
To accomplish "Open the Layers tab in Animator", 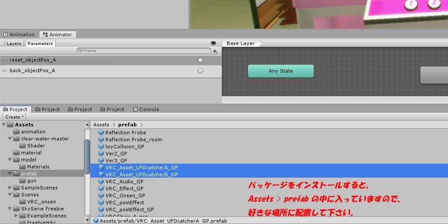I will click(x=14, y=44).
